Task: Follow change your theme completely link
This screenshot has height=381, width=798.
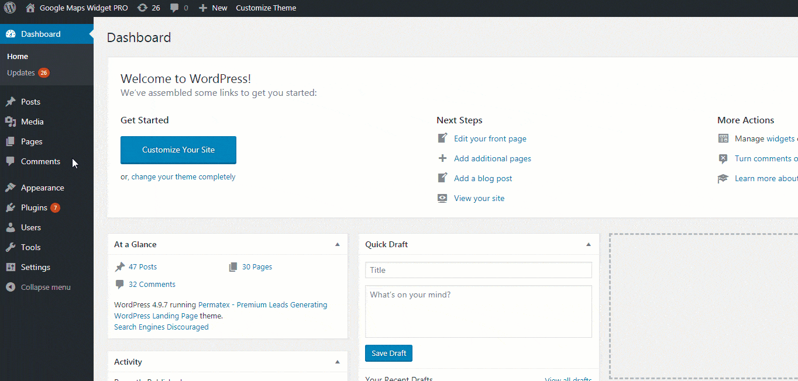Action: click(183, 176)
